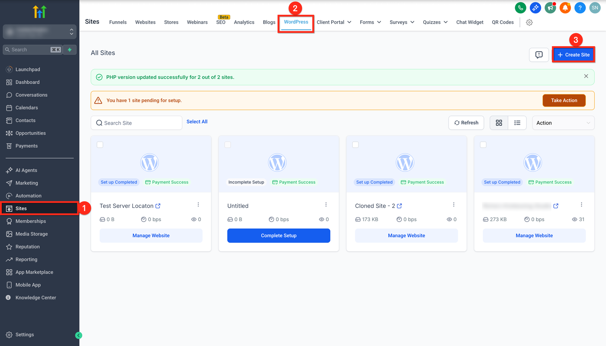Open the announcements megaphone icon

coord(550,8)
